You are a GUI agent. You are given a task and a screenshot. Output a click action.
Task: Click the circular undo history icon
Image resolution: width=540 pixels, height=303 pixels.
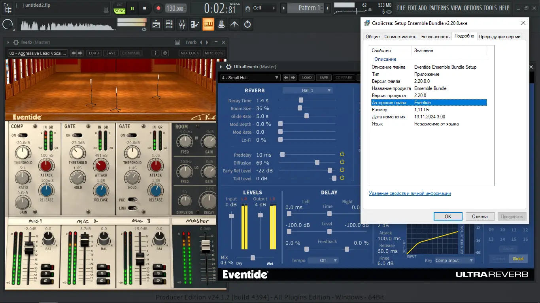coord(247,24)
